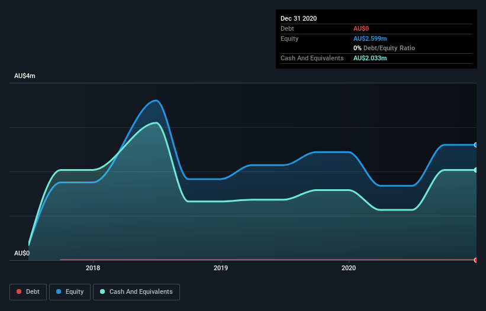Click the 2018 x-axis label

(93, 268)
